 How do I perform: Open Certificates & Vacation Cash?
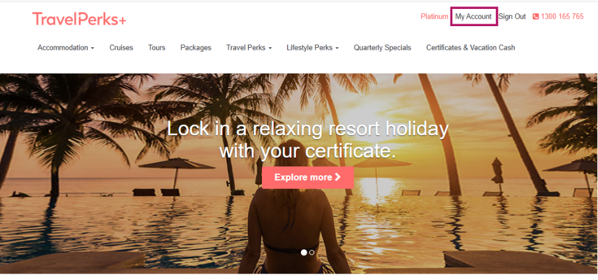(471, 48)
